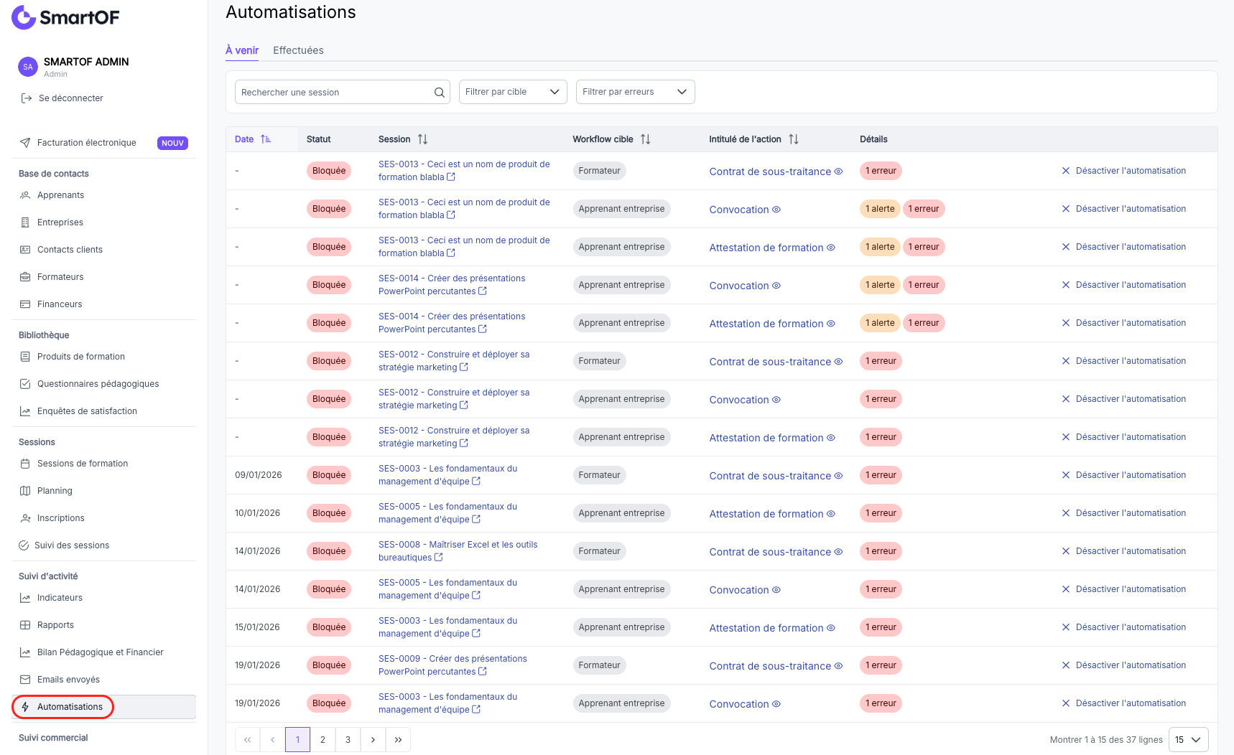Sort by Intitulé de l'action arrows
This screenshot has height=755, width=1234.
tap(794, 139)
